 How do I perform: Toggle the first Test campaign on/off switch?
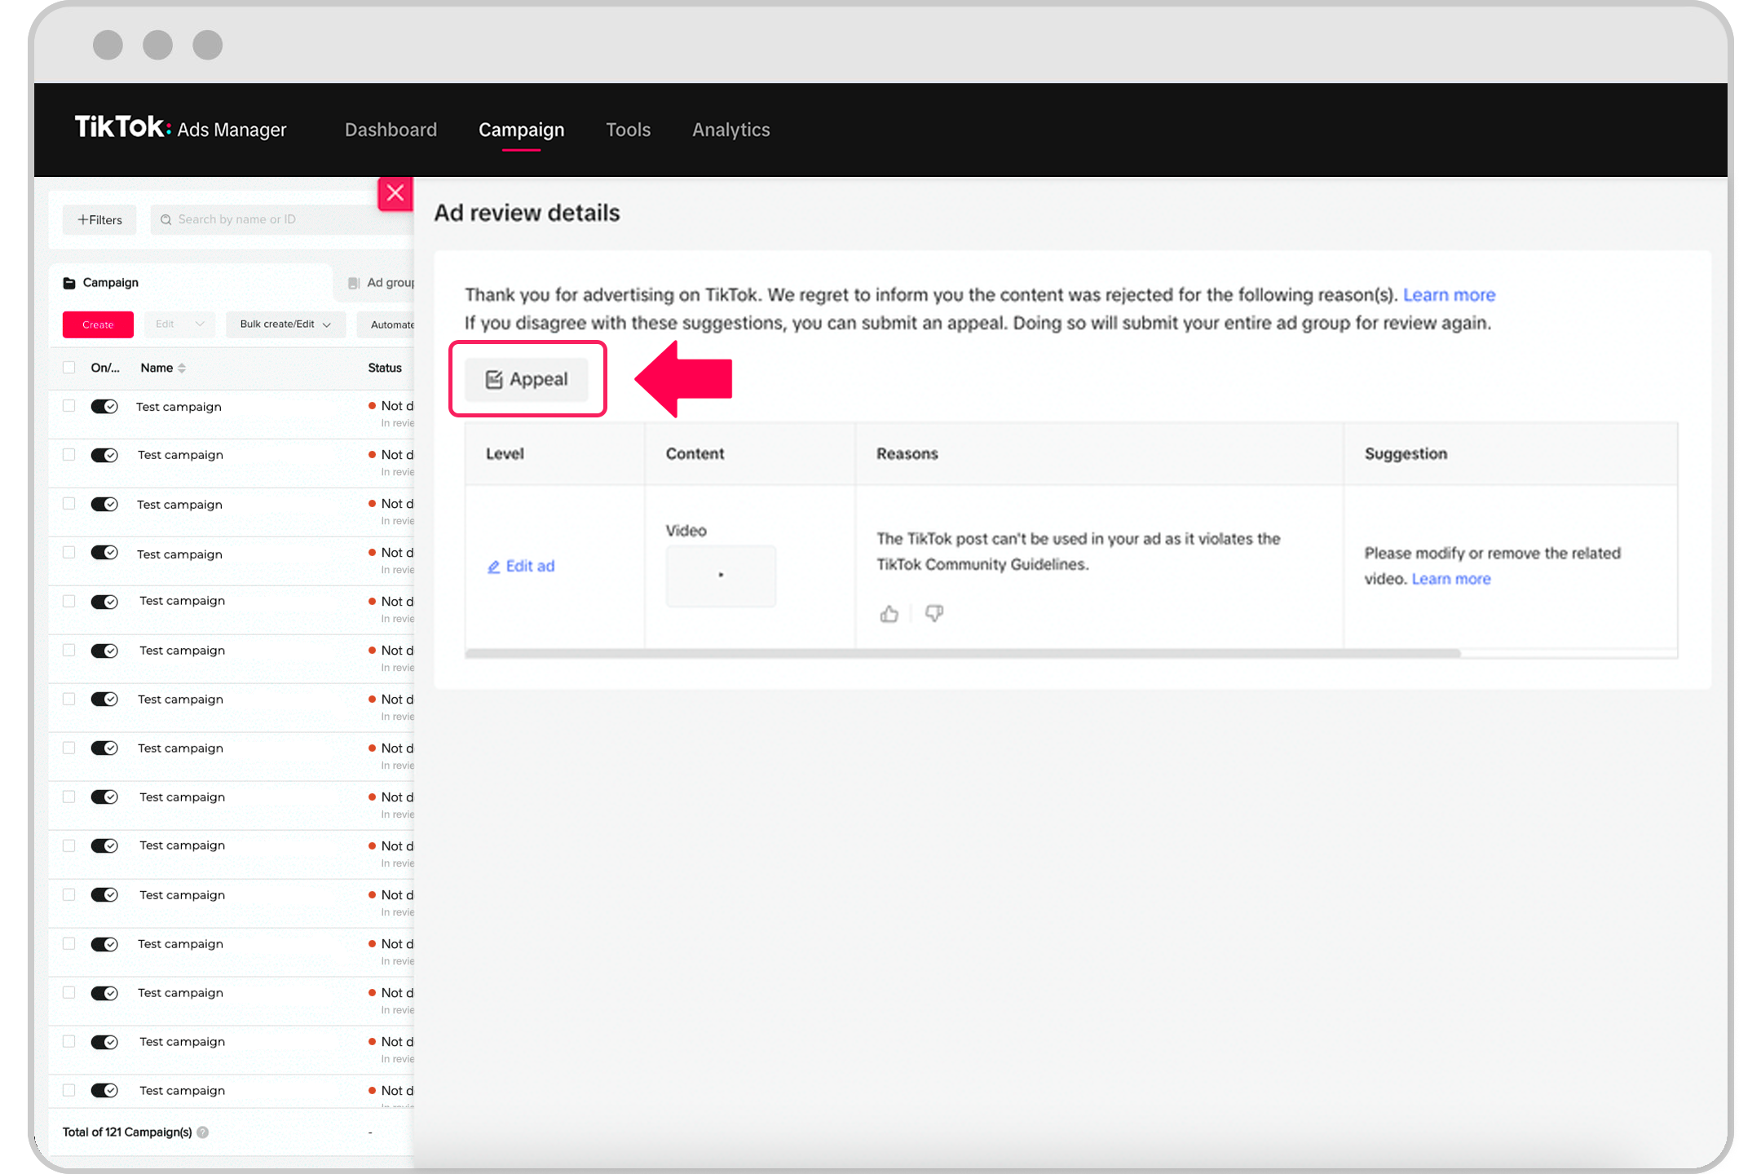pyautogui.click(x=104, y=406)
